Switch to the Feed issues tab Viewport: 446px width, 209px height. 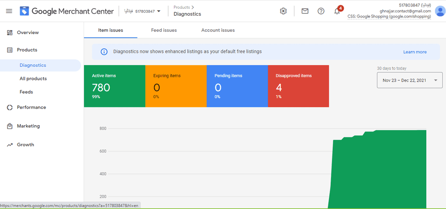(164, 30)
